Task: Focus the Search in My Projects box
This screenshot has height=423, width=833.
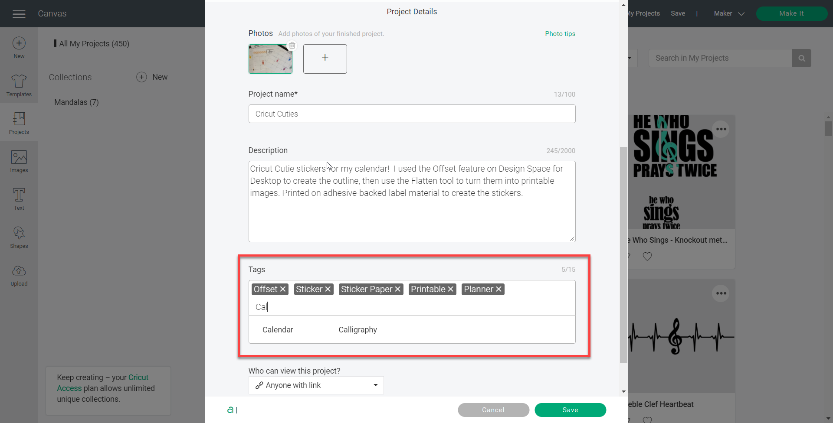Action: click(x=720, y=58)
